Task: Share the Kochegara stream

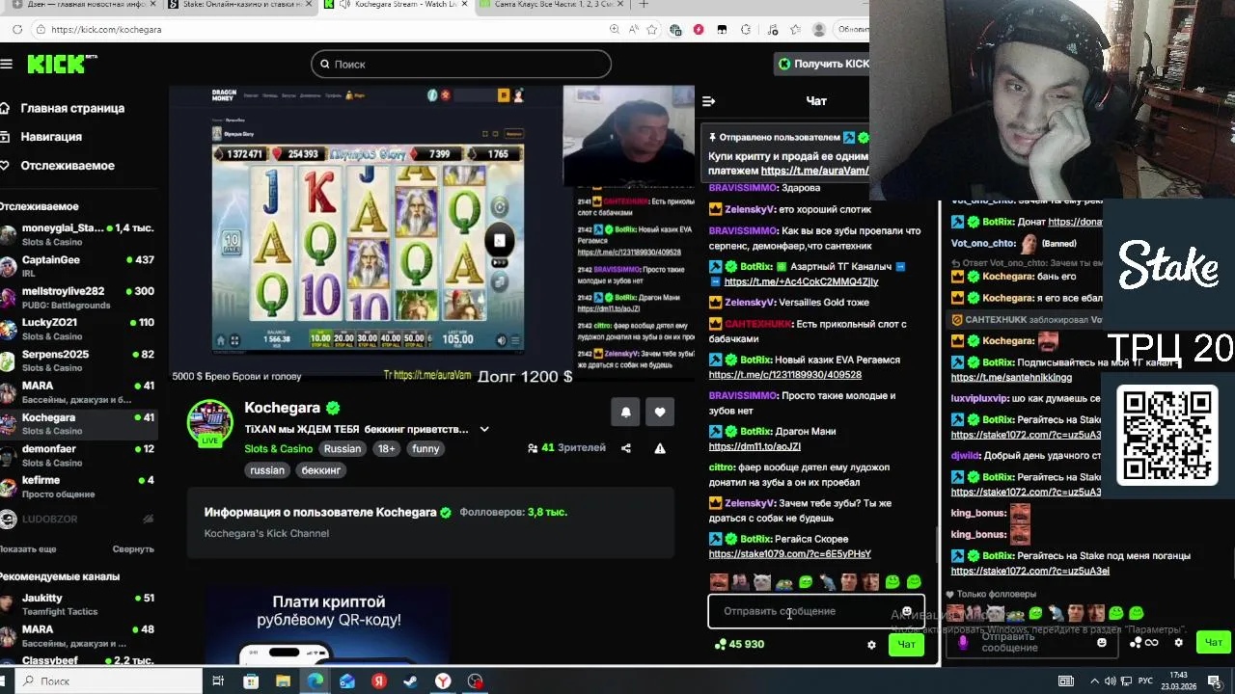Action: click(x=625, y=448)
